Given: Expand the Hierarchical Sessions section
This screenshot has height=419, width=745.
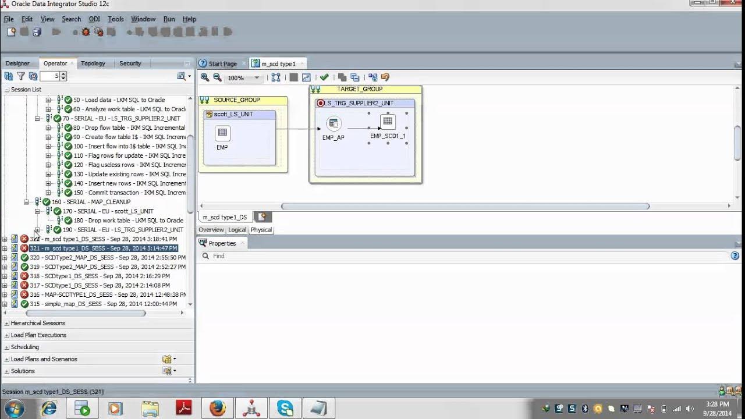Looking at the screenshot, I should pos(7,323).
